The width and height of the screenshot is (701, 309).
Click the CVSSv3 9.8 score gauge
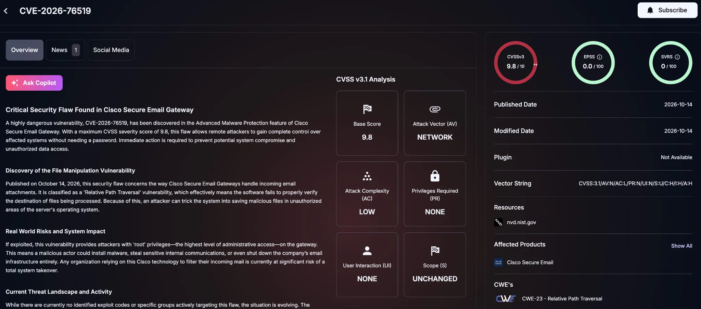[515, 63]
